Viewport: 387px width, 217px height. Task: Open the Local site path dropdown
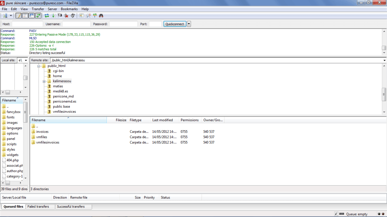[26, 60]
